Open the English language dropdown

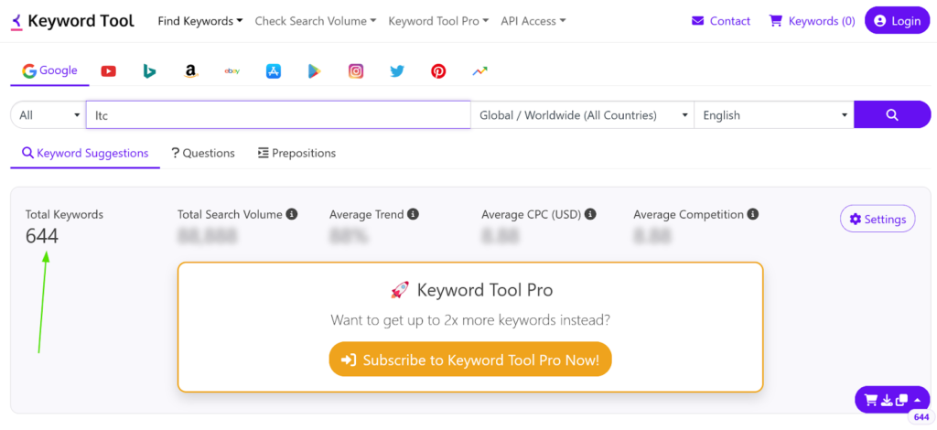pos(773,115)
